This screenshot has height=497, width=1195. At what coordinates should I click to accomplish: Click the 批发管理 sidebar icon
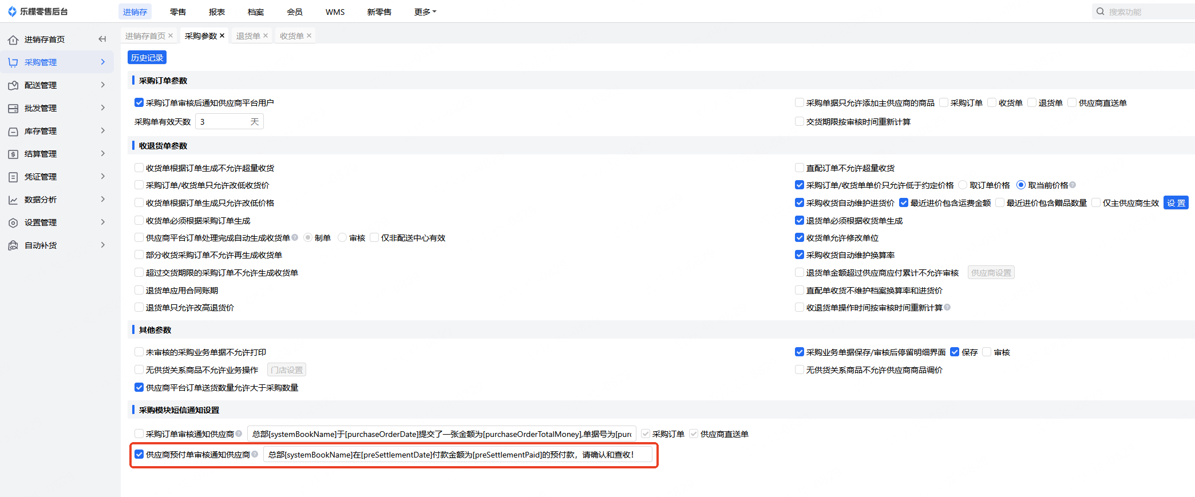(13, 108)
